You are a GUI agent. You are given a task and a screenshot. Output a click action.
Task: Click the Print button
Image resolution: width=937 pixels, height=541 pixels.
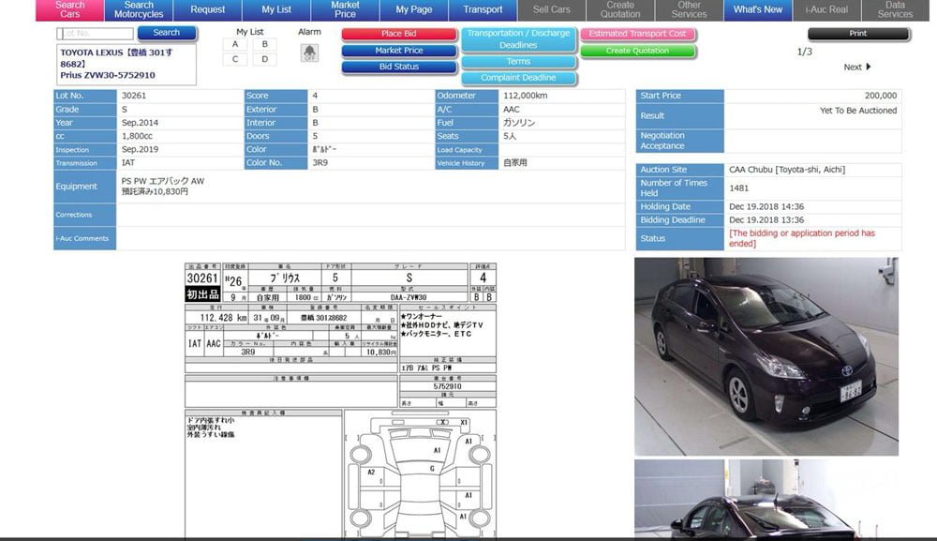(x=858, y=34)
